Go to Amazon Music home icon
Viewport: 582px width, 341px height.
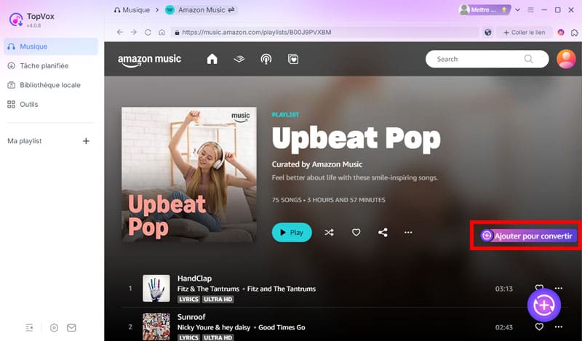click(x=212, y=59)
